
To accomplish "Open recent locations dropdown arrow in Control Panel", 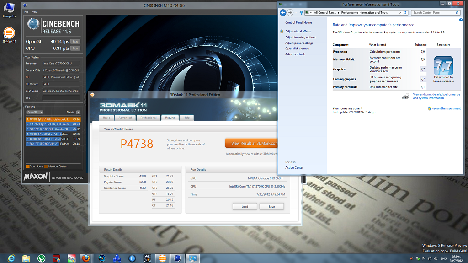I will click(x=296, y=12).
